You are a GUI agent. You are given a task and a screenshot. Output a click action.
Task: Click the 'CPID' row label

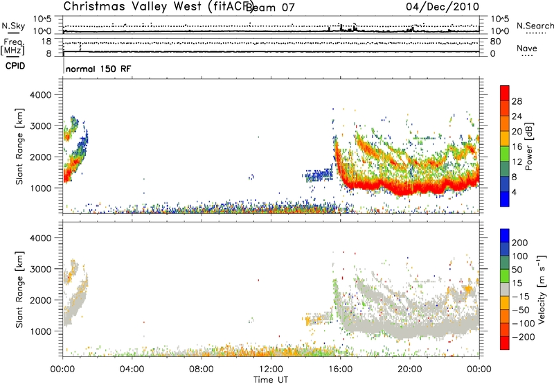15,66
